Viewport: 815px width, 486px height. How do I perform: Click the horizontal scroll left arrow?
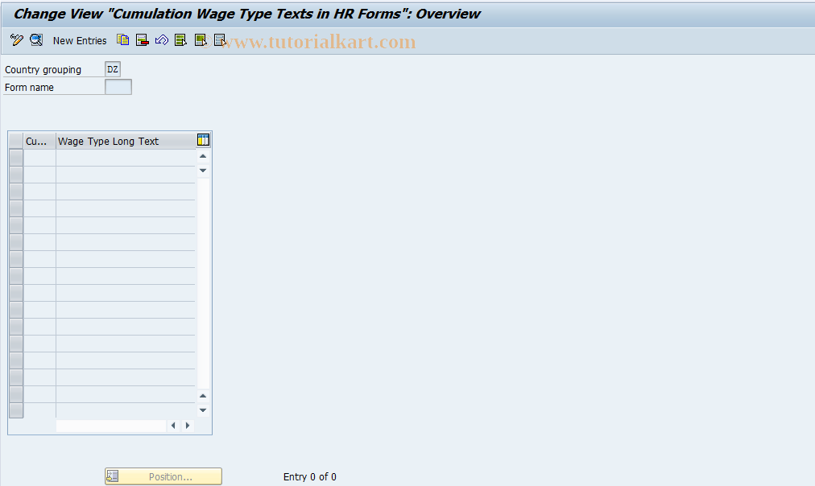click(x=173, y=425)
